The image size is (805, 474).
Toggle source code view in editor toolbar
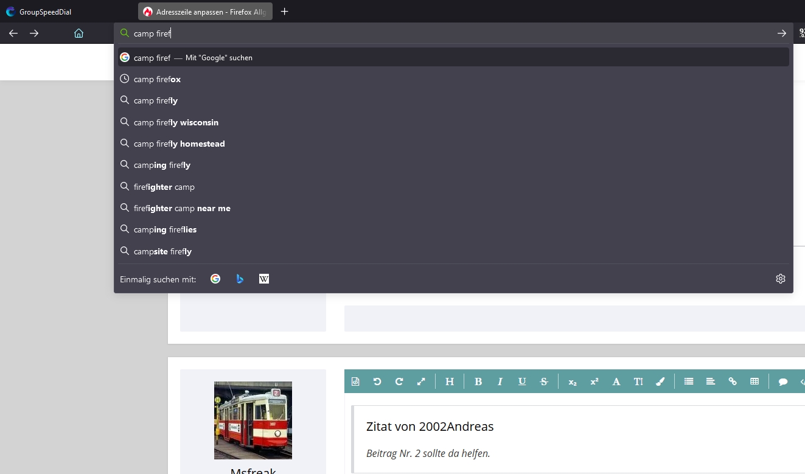(355, 382)
